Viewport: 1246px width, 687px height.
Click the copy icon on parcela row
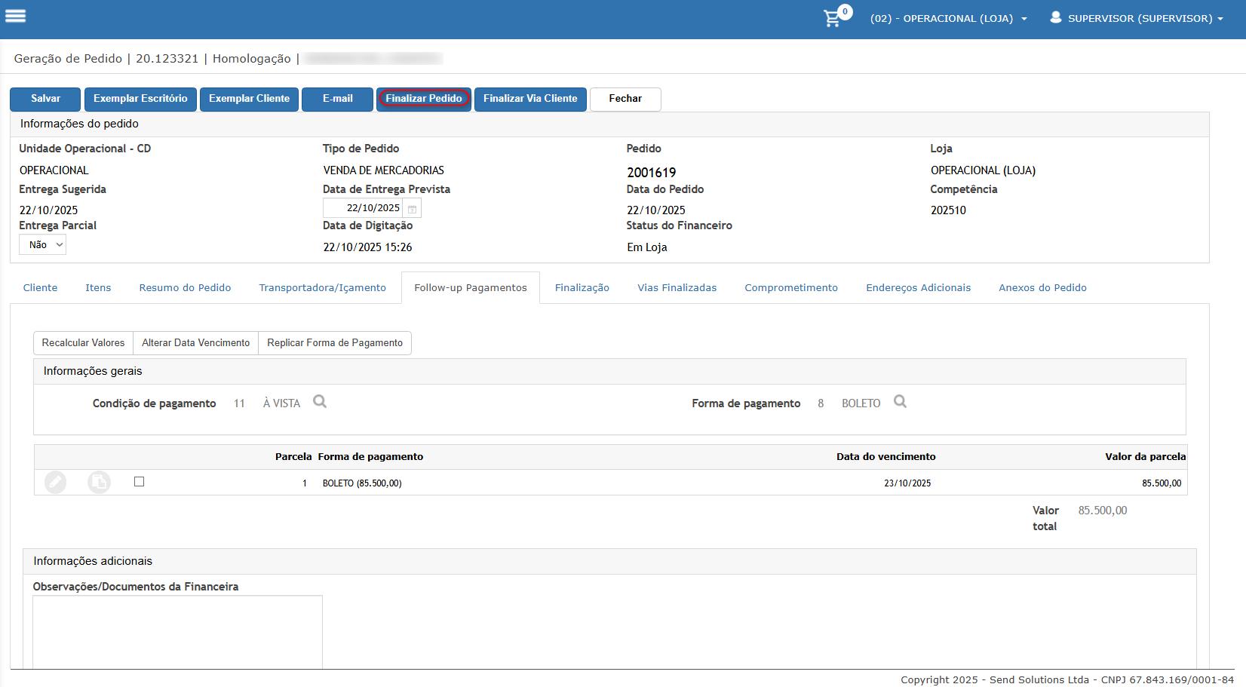point(99,482)
